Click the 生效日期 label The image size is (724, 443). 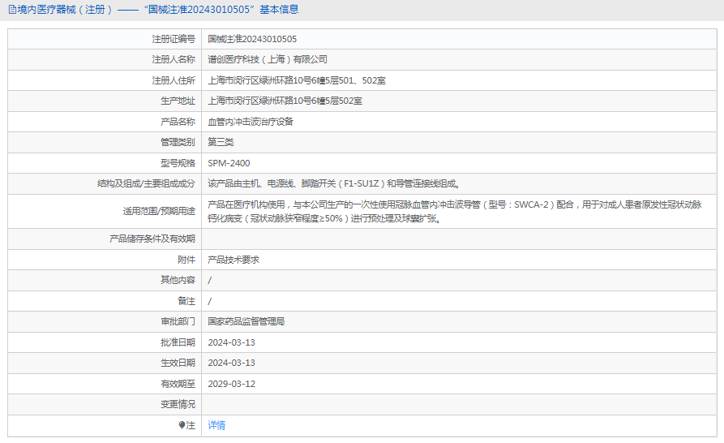178,363
